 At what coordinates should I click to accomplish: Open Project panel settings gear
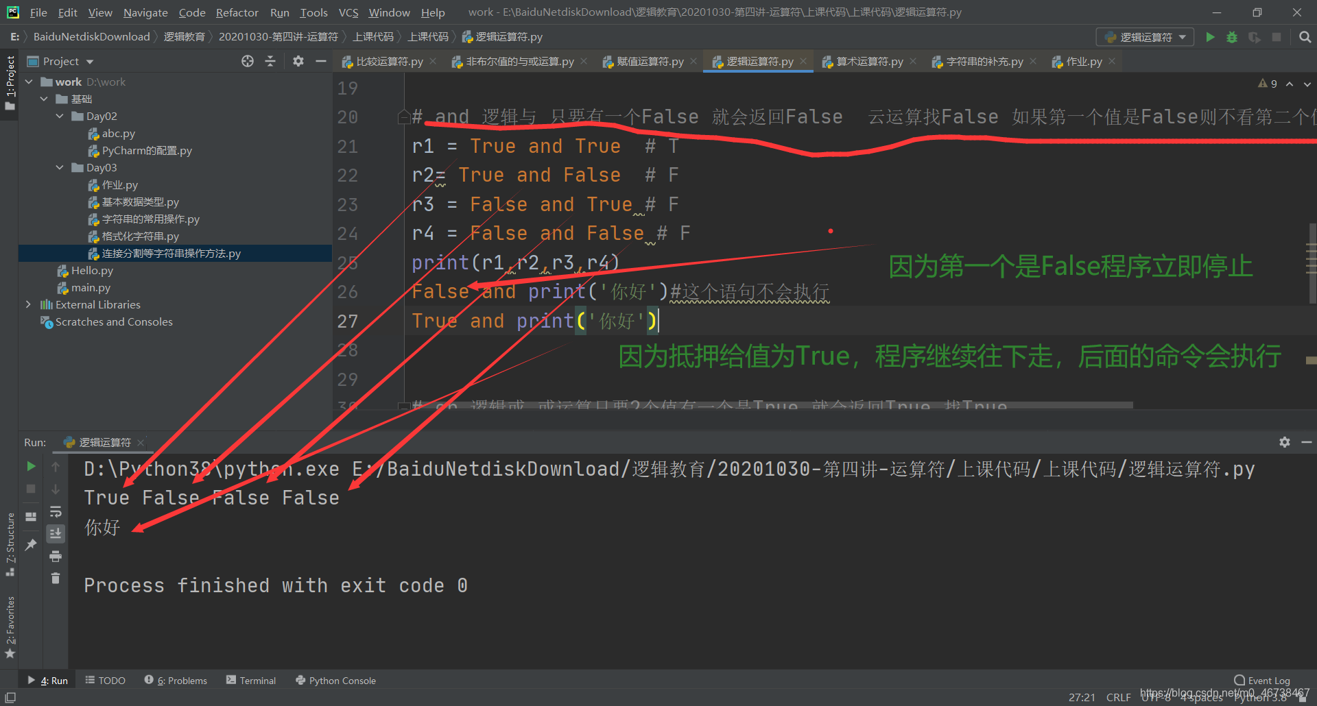[x=298, y=61]
